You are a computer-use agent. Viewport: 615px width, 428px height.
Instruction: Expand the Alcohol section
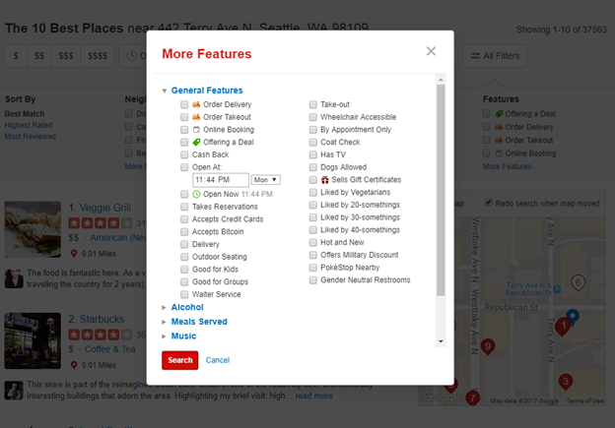[165, 308]
